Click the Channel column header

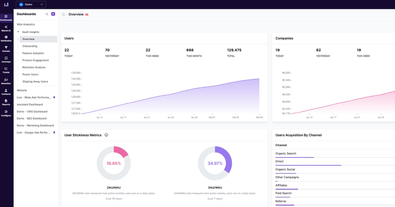point(281,145)
